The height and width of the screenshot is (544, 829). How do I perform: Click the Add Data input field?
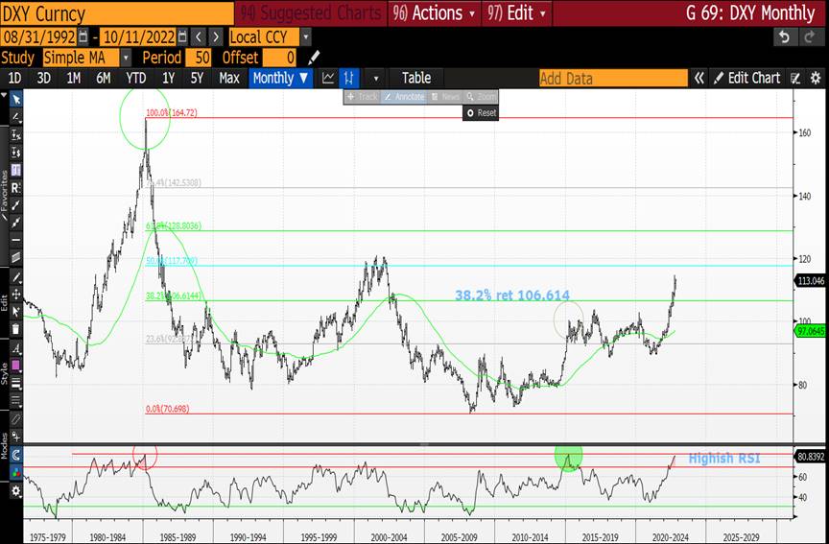(x=613, y=79)
